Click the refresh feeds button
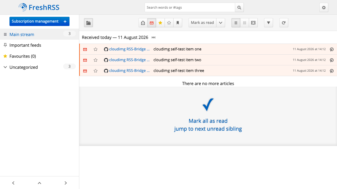 click(284, 23)
